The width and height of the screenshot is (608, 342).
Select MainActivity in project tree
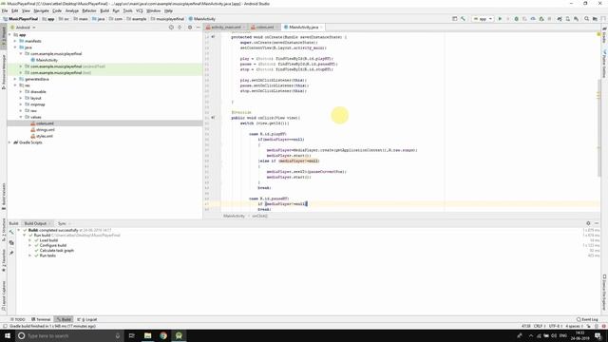47,60
